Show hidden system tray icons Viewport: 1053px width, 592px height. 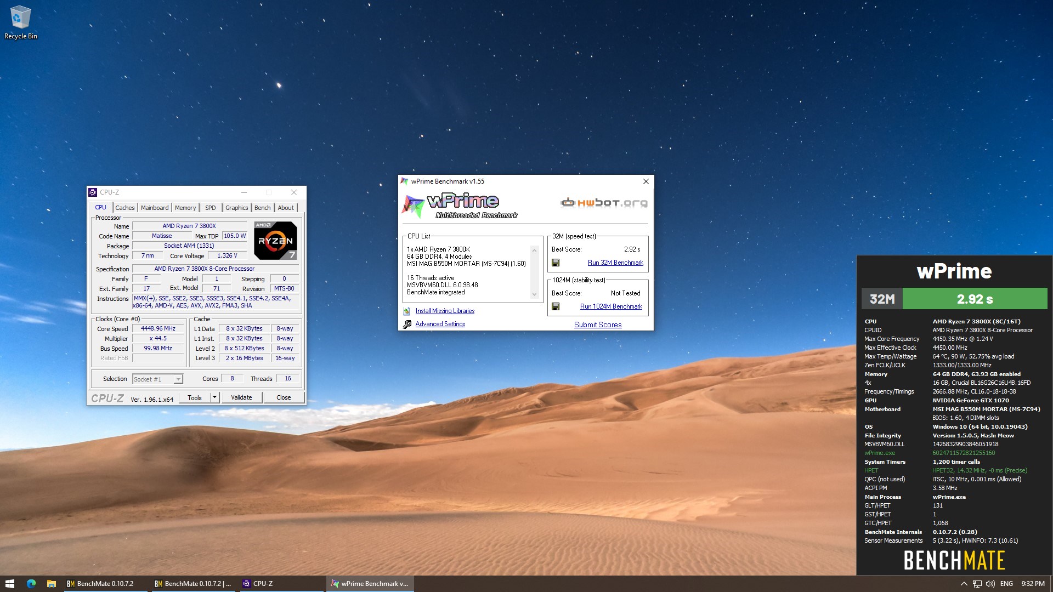[x=964, y=584]
